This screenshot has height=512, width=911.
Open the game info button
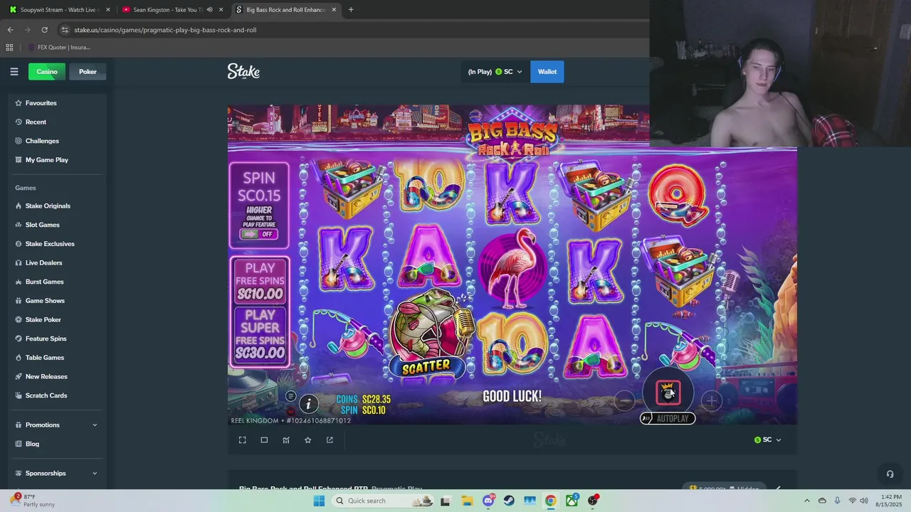[x=308, y=404]
